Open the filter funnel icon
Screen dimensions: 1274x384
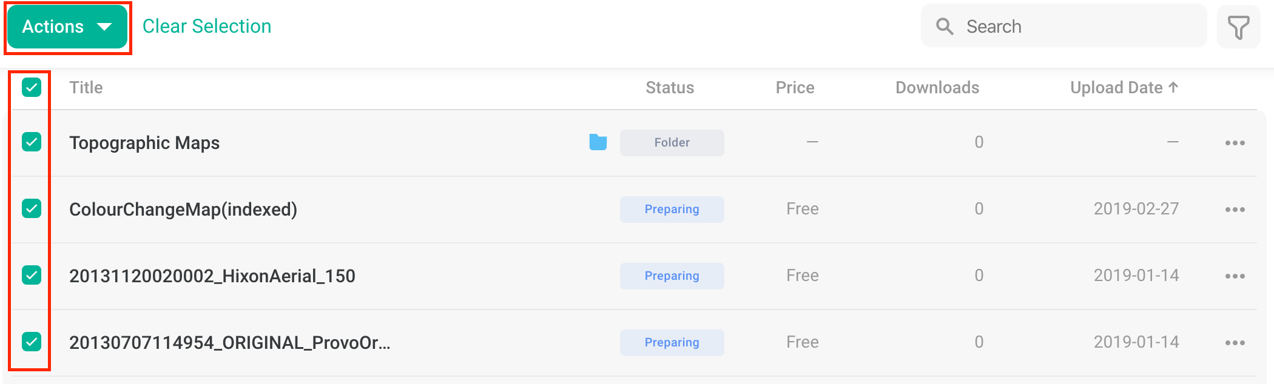click(x=1238, y=27)
